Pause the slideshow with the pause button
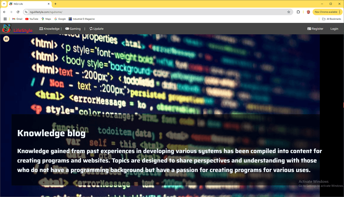Screen dimensions: 344x197 click(6, 39)
